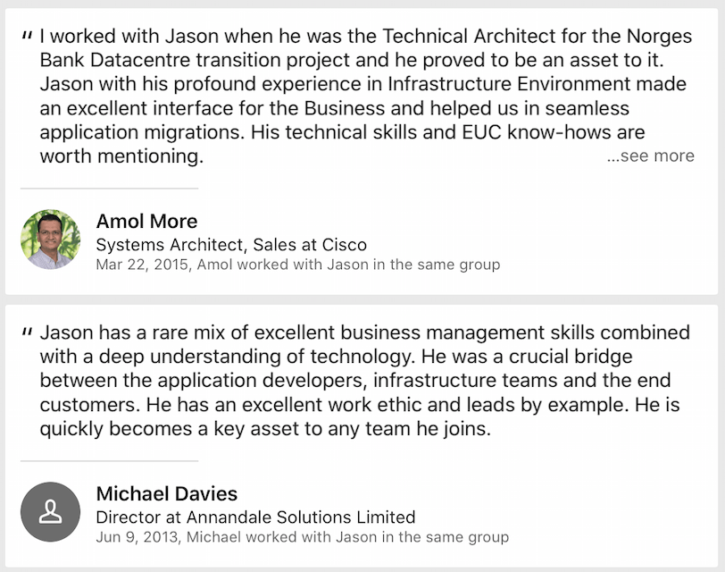This screenshot has width=725, height=572.
Task: Click "seamless application migrations" in first recommendation
Action: (x=143, y=132)
